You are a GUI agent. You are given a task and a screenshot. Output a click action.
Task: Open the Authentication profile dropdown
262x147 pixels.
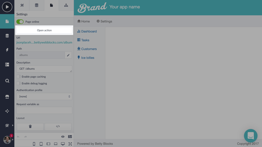pos(44,97)
